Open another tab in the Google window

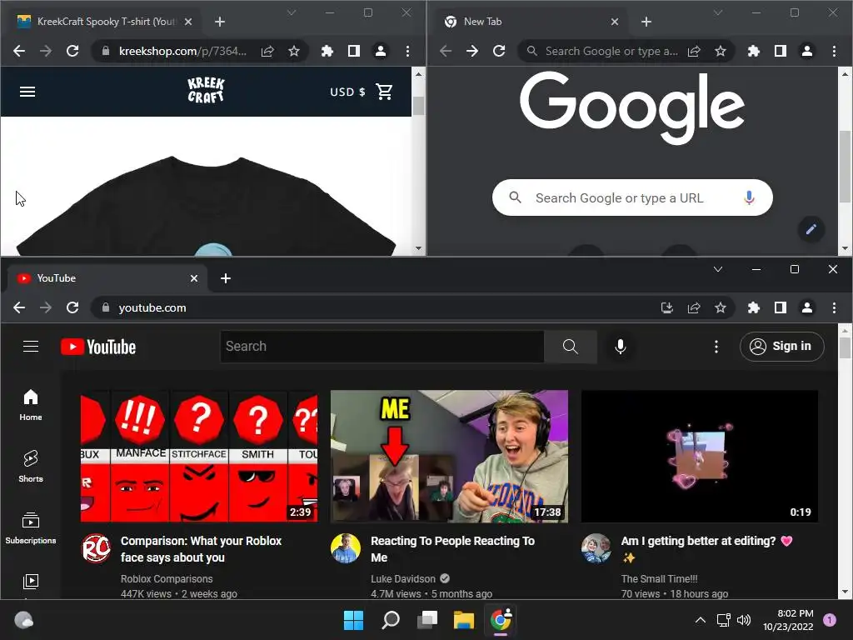[646, 22]
